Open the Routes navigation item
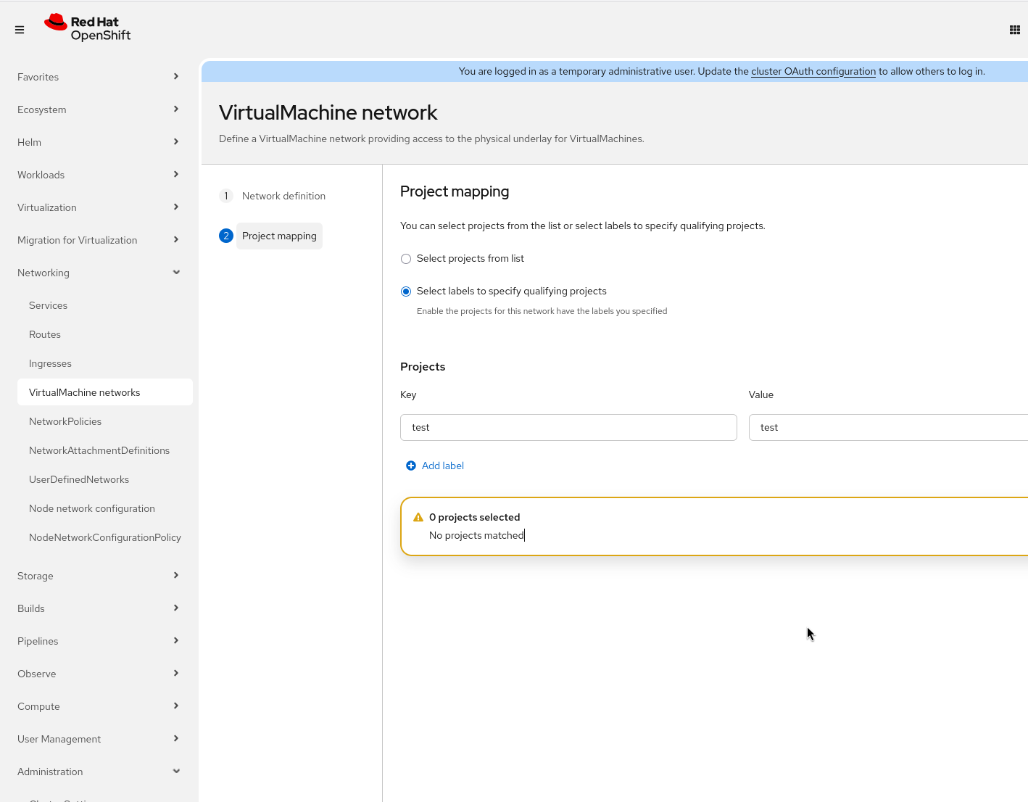The height and width of the screenshot is (802, 1028). [x=45, y=334]
